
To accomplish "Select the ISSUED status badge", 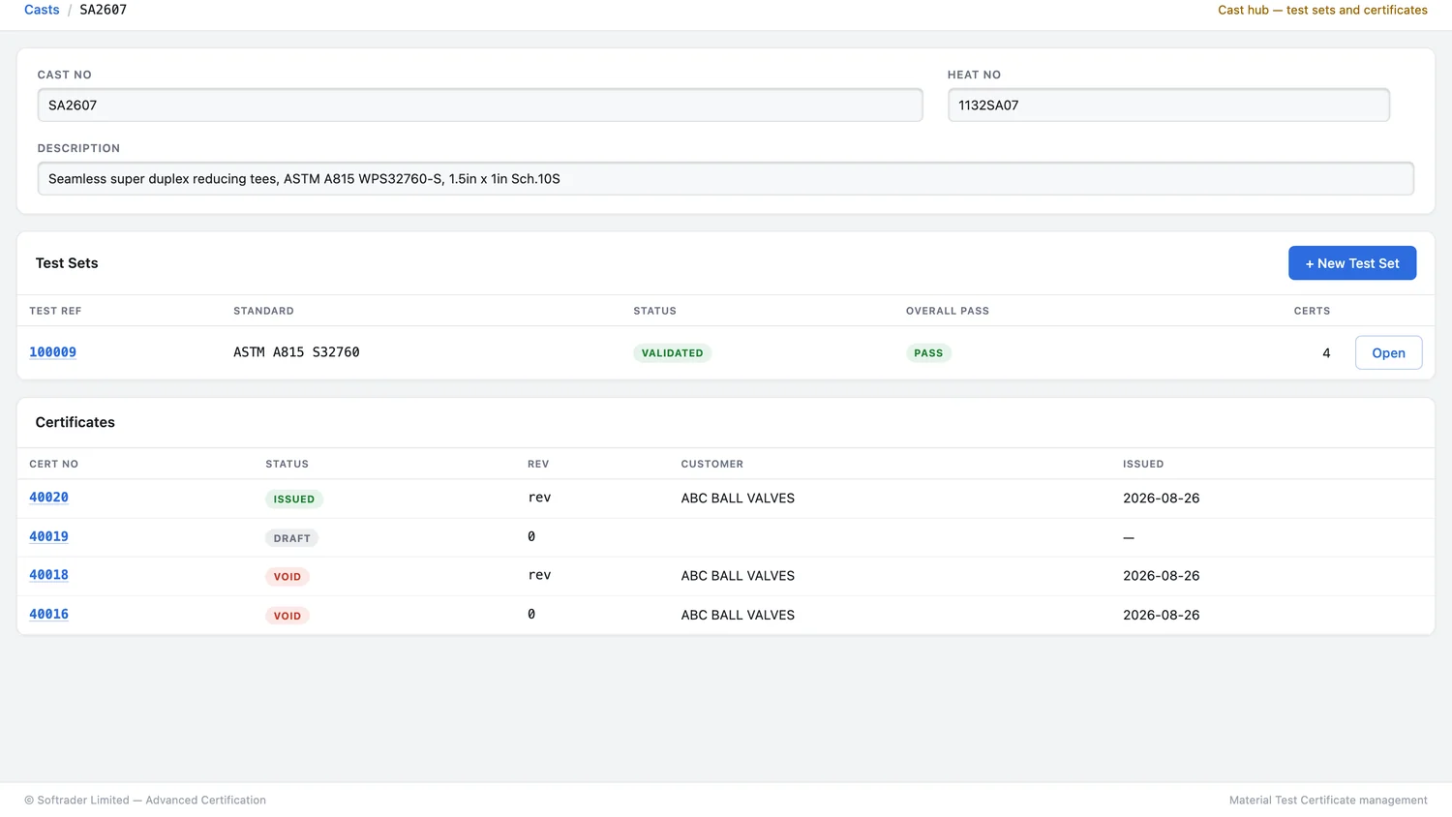I will click(x=293, y=499).
